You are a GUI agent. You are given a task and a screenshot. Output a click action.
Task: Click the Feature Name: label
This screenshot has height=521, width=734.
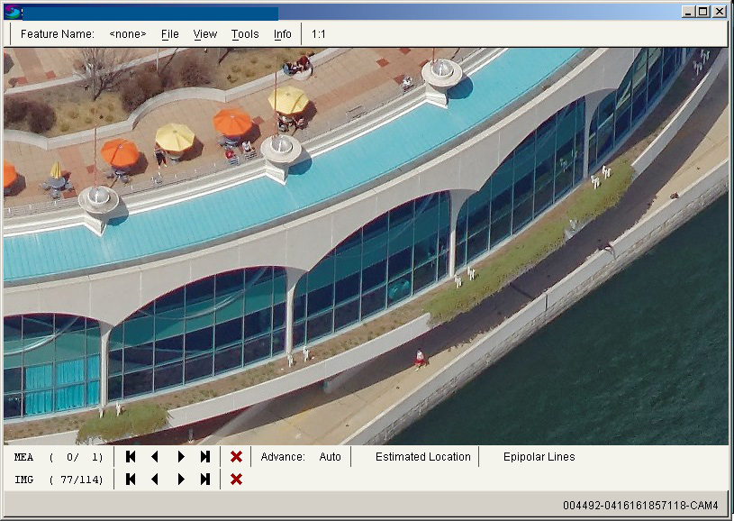(57, 34)
